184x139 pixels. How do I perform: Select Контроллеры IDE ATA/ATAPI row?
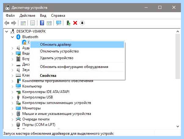pos(46,92)
